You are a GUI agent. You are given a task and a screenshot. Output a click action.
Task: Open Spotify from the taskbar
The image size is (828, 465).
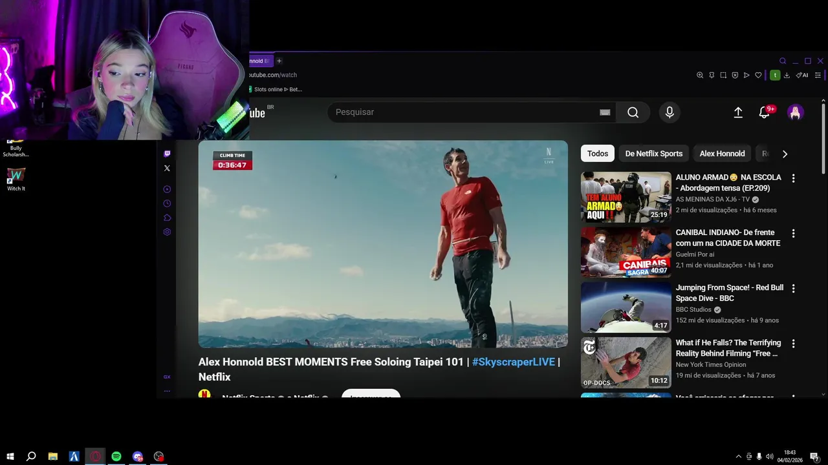coord(116,457)
